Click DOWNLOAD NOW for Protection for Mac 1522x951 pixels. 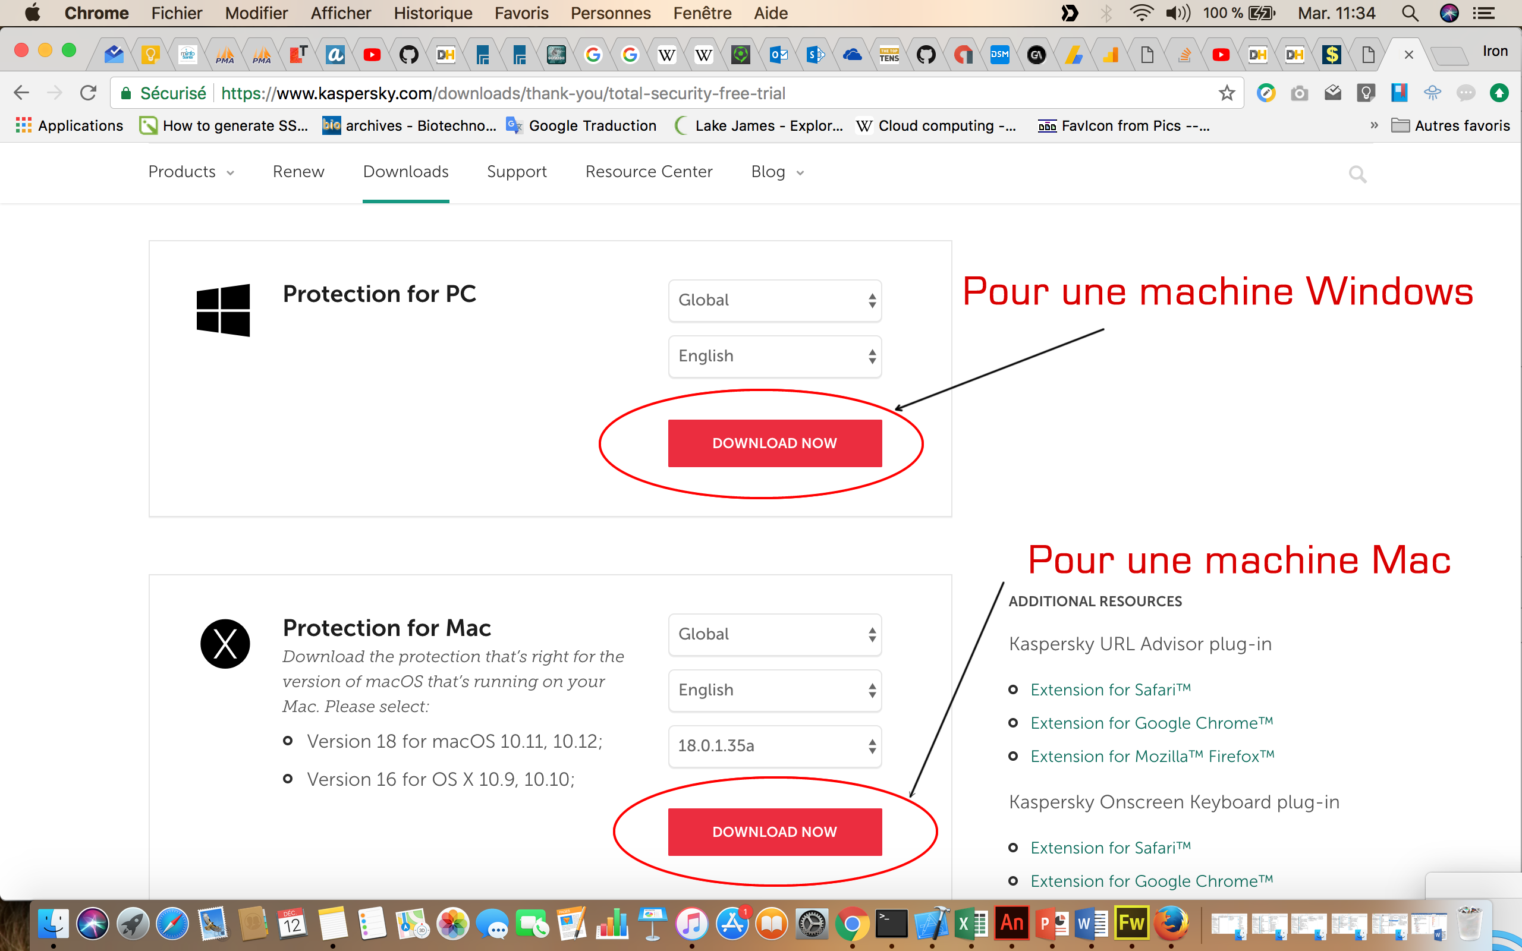[774, 832]
